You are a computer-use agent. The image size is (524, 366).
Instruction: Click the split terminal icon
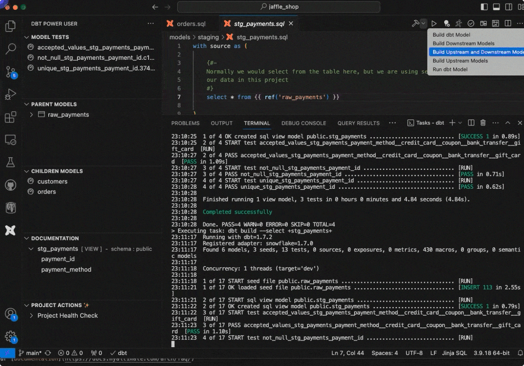tap(471, 123)
